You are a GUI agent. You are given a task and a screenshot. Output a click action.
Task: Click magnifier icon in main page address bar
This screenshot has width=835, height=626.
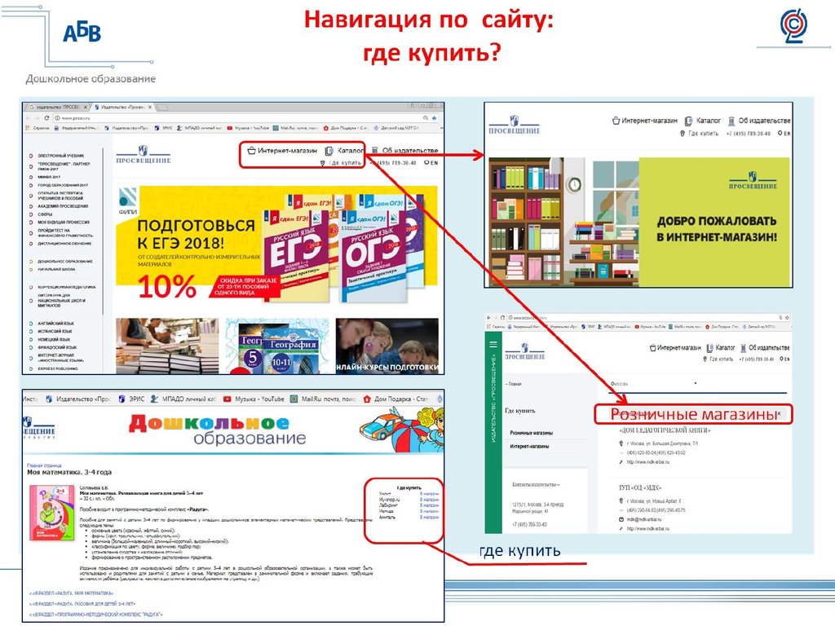click(426, 118)
